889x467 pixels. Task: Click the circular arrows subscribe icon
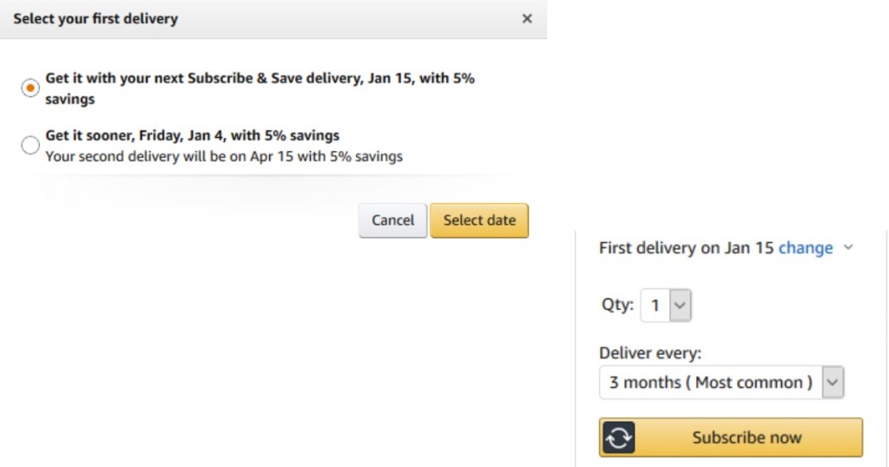[618, 437]
